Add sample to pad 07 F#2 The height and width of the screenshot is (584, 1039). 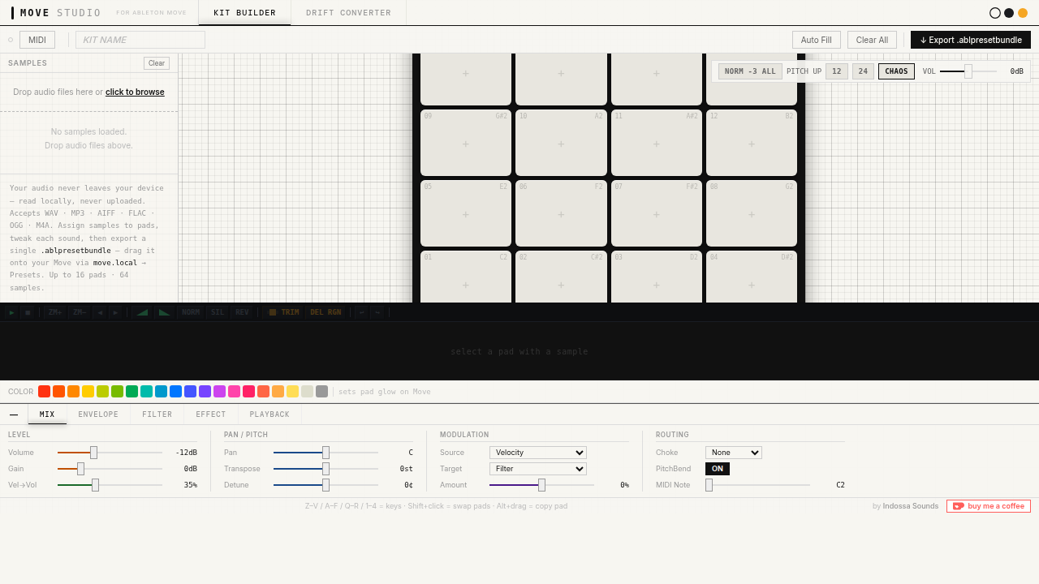tap(657, 213)
